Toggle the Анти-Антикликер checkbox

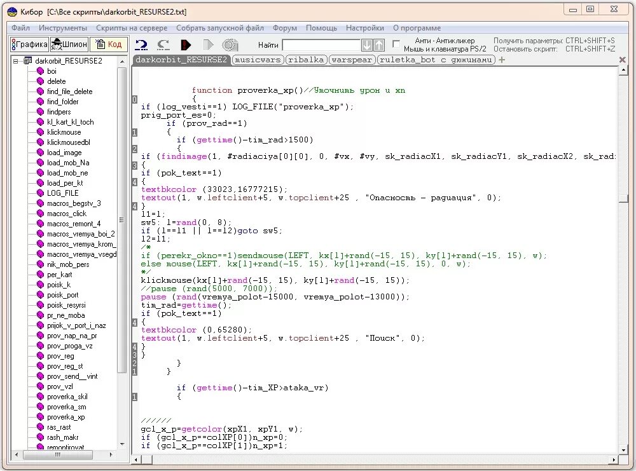[396, 43]
